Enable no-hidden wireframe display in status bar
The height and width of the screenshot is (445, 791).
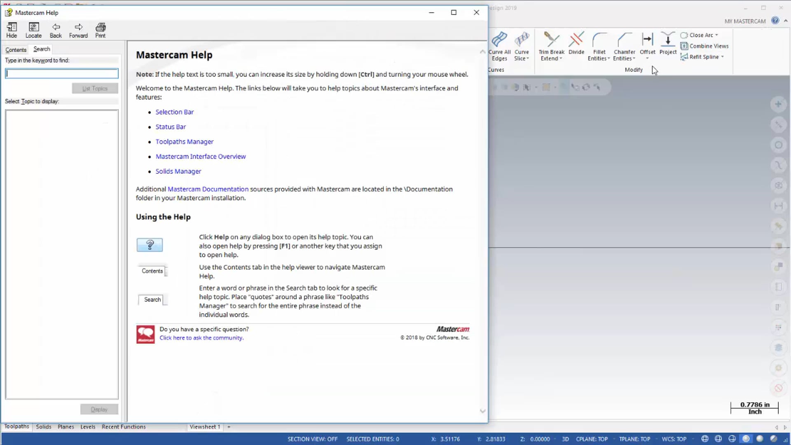point(732,439)
